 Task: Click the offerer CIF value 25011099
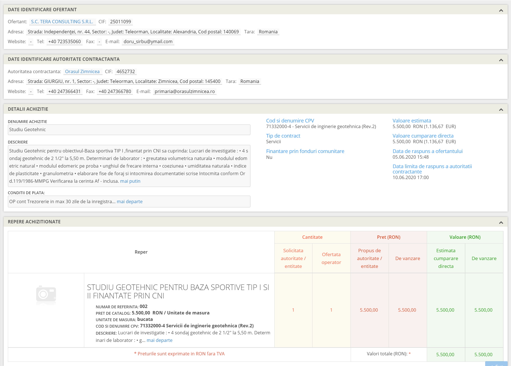pos(120,22)
